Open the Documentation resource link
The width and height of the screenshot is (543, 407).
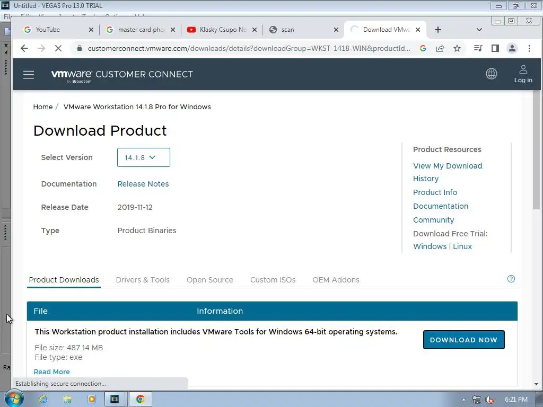pos(441,206)
